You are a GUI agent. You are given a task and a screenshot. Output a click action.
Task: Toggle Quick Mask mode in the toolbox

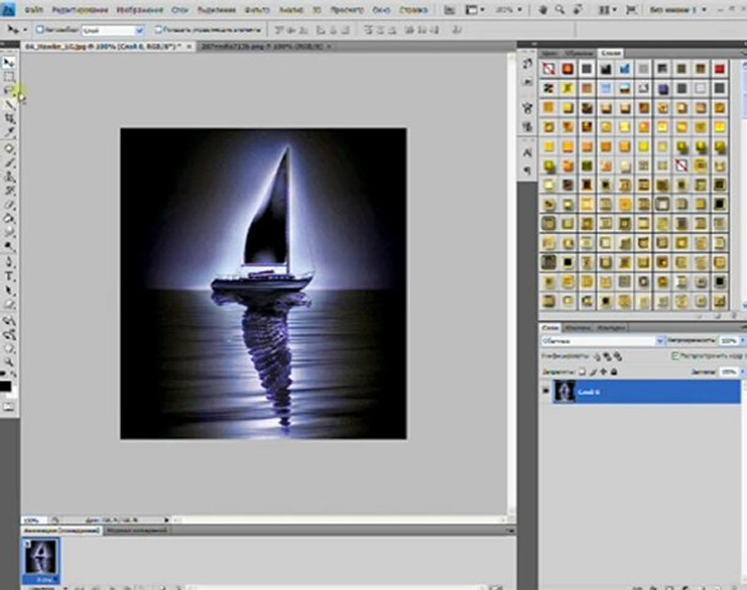[x=8, y=406]
